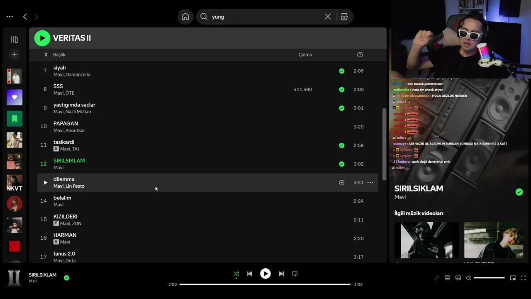Screen dimensions: 531x299
Task: Toggle shuffle in the player controls
Action: pos(236,274)
